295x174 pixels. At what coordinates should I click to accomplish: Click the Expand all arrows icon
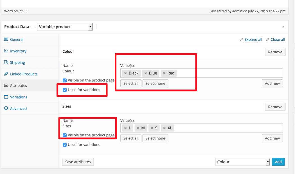click(x=241, y=40)
